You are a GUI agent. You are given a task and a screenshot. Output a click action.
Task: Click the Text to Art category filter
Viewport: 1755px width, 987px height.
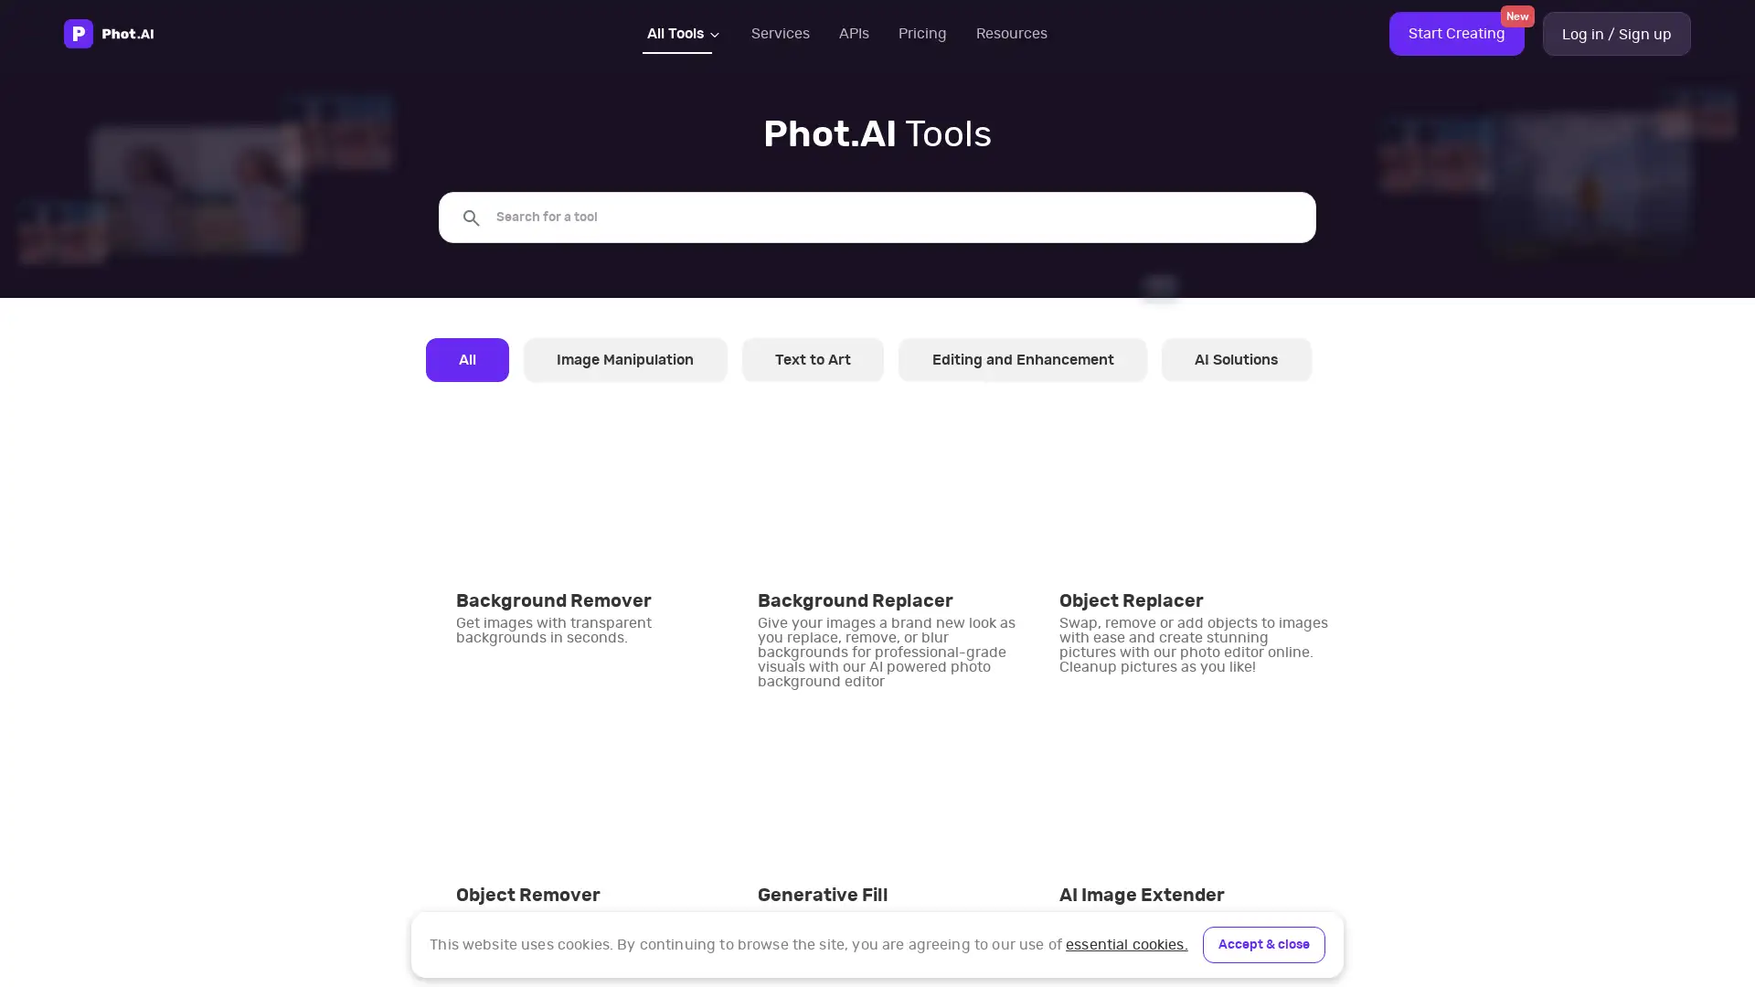pyautogui.click(x=813, y=359)
